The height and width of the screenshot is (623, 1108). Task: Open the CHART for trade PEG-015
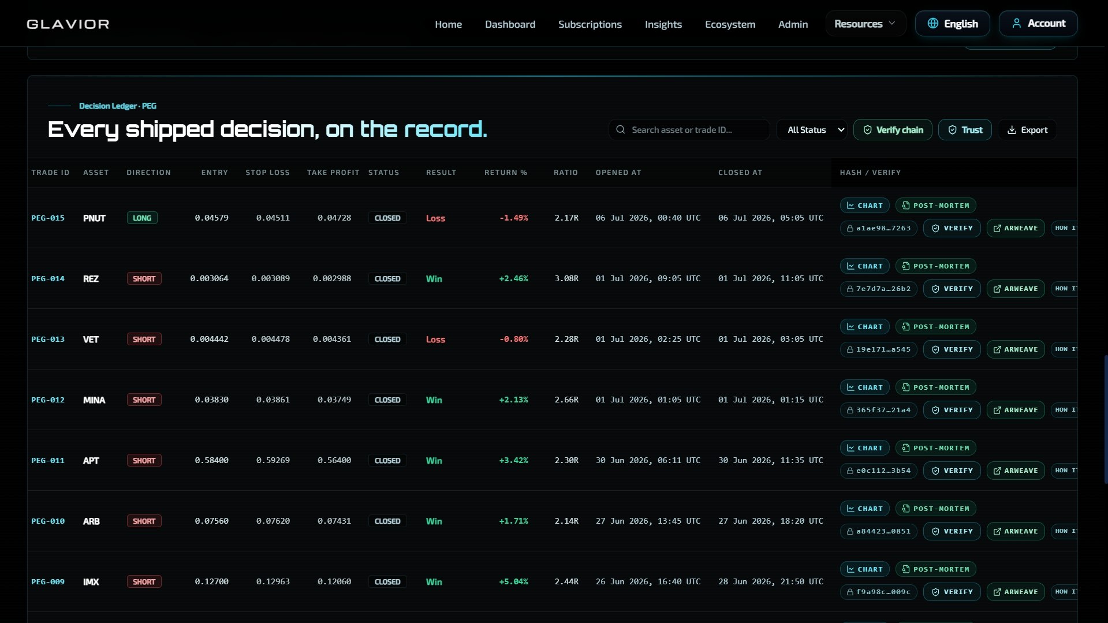tap(864, 206)
